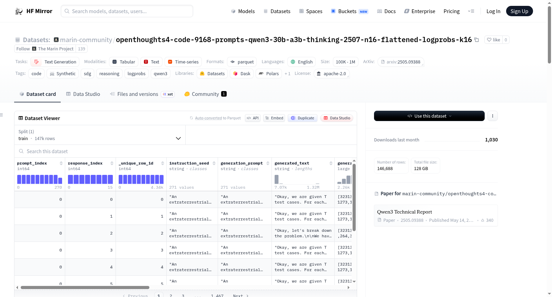Open the Community tab
Screen dimensions: 552x297
click(205, 94)
